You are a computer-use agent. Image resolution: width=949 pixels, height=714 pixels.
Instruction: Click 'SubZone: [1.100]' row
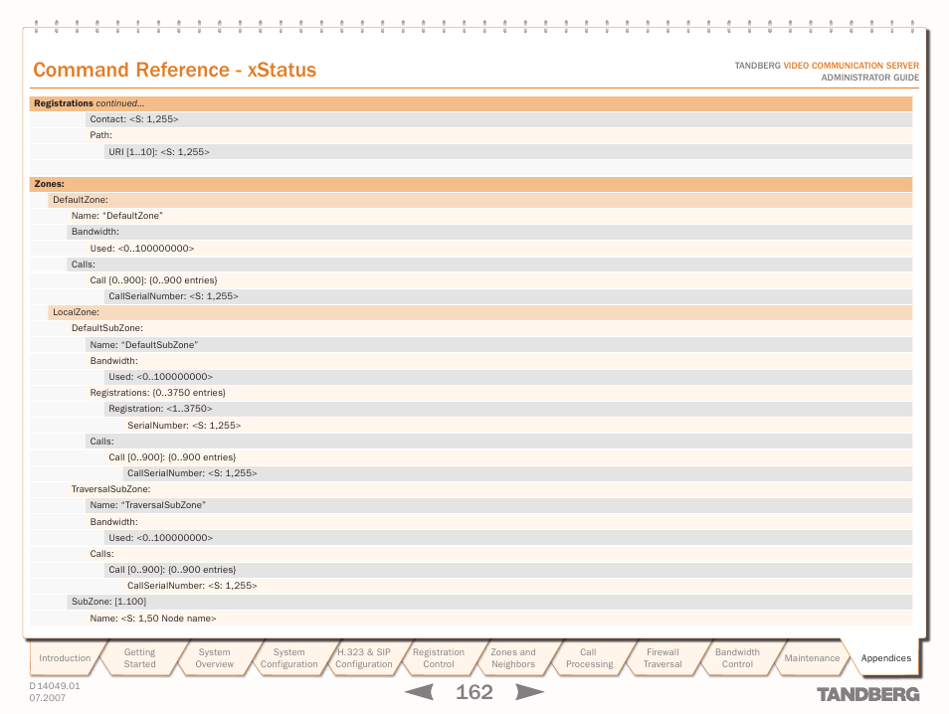coord(489,602)
